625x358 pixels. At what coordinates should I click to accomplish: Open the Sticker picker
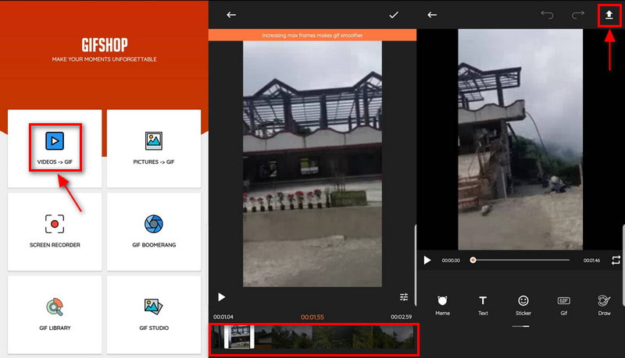523,306
